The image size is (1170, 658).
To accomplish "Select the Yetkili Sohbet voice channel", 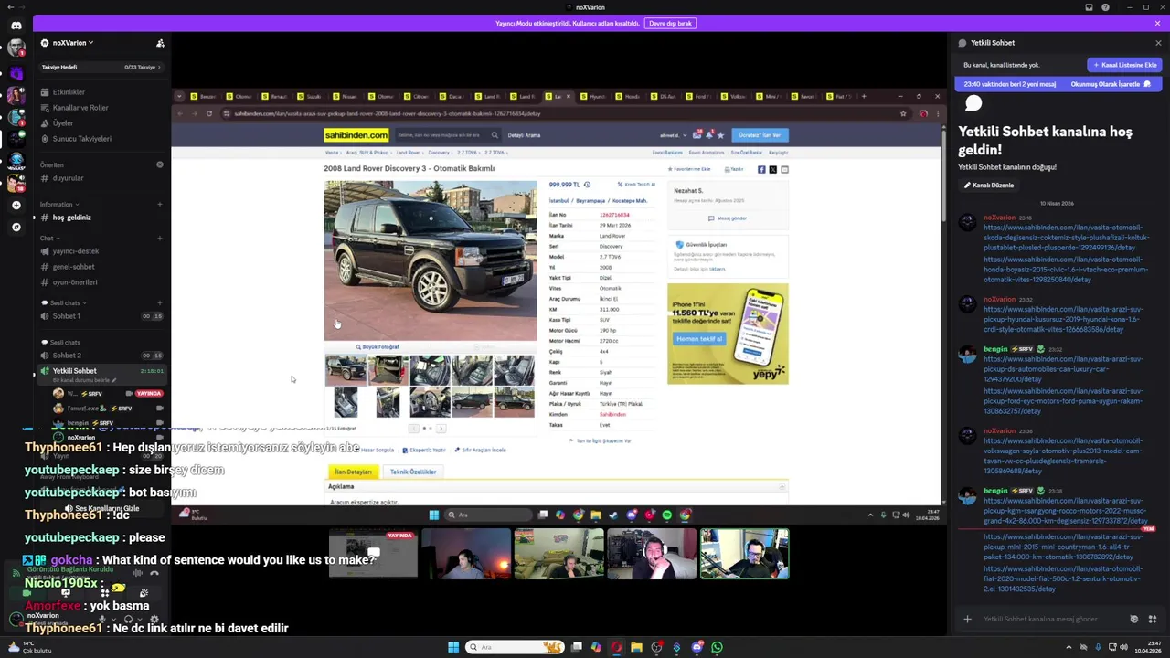I will [x=101, y=373].
